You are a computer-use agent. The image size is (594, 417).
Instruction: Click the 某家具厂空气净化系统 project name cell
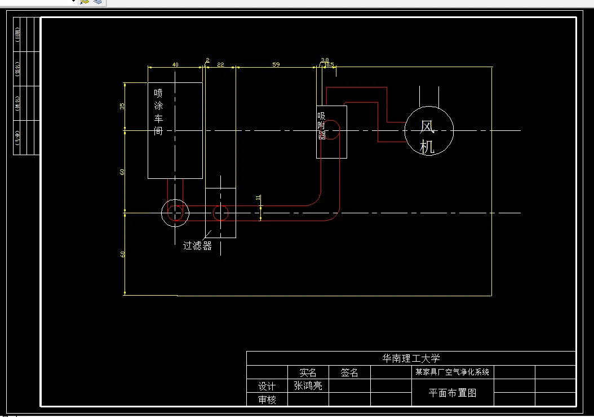(453, 372)
